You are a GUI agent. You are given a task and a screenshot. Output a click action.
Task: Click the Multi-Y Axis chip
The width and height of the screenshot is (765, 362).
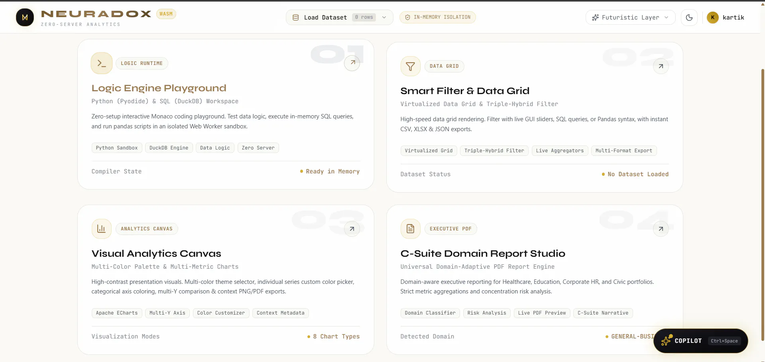pyautogui.click(x=167, y=313)
